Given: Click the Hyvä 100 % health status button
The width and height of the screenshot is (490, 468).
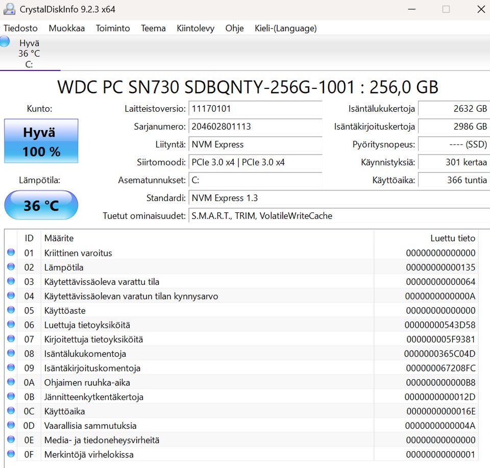Looking at the screenshot, I should pos(41,141).
